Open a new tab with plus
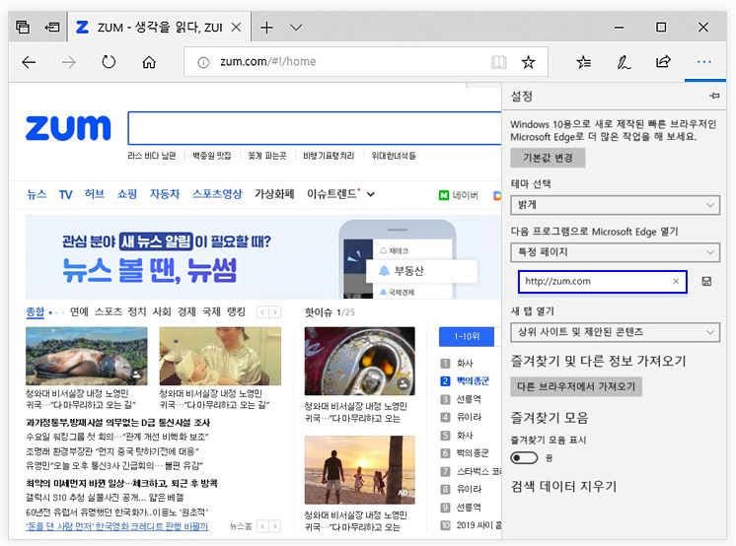The image size is (736, 546). point(266,28)
